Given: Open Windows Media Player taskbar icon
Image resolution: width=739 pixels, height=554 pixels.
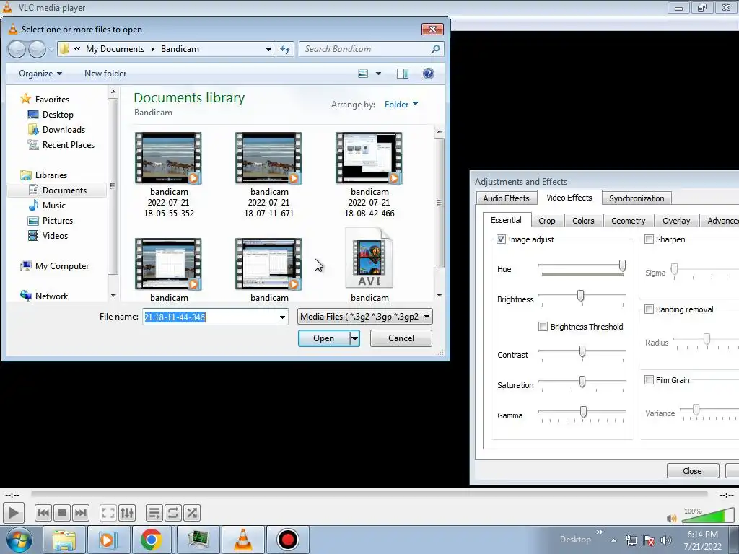Looking at the screenshot, I should click(107, 540).
